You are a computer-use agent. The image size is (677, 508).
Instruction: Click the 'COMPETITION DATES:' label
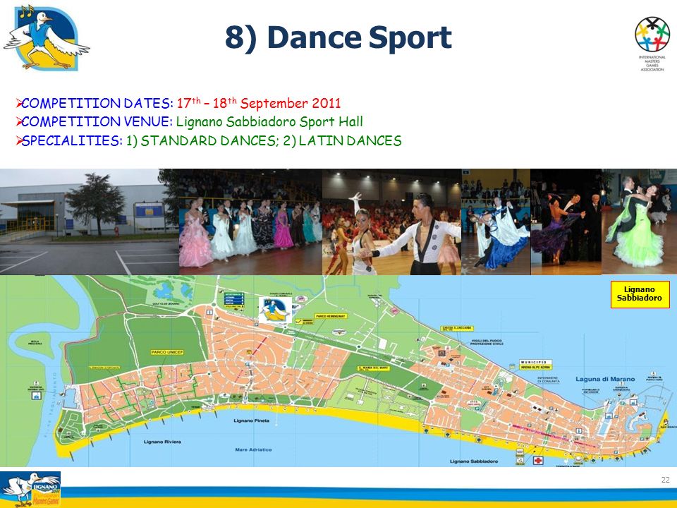coord(97,103)
